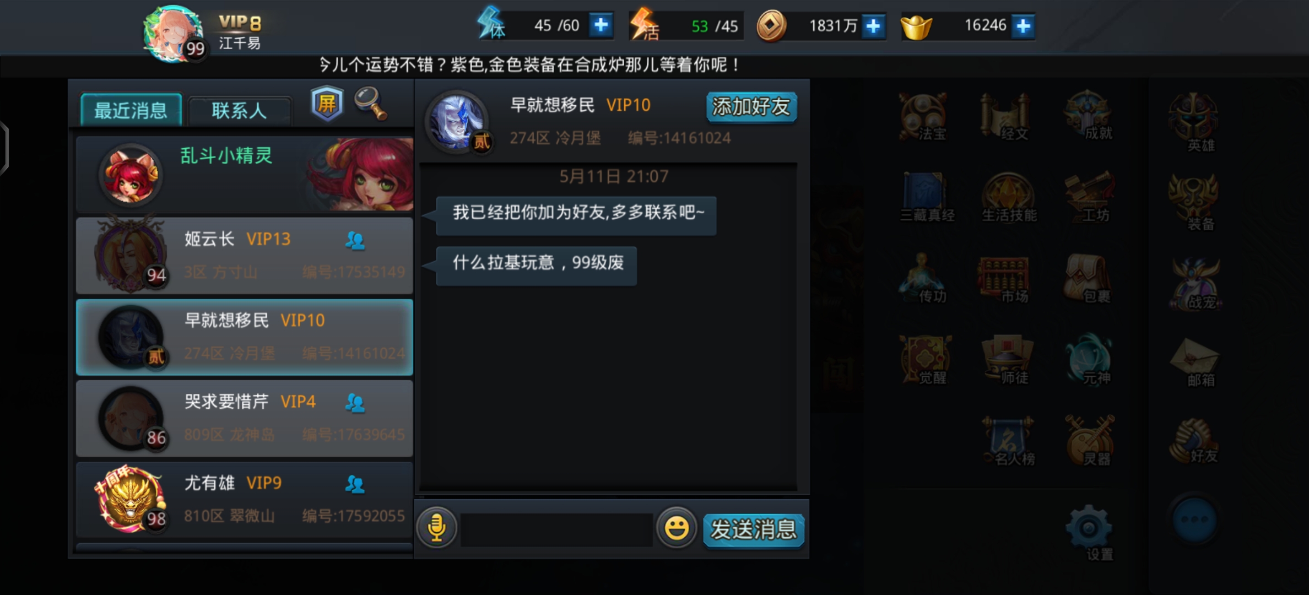Image resolution: width=1309 pixels, height=595 pixels.
Task: Click the 添加好友 button
Action: coord(751,106)
